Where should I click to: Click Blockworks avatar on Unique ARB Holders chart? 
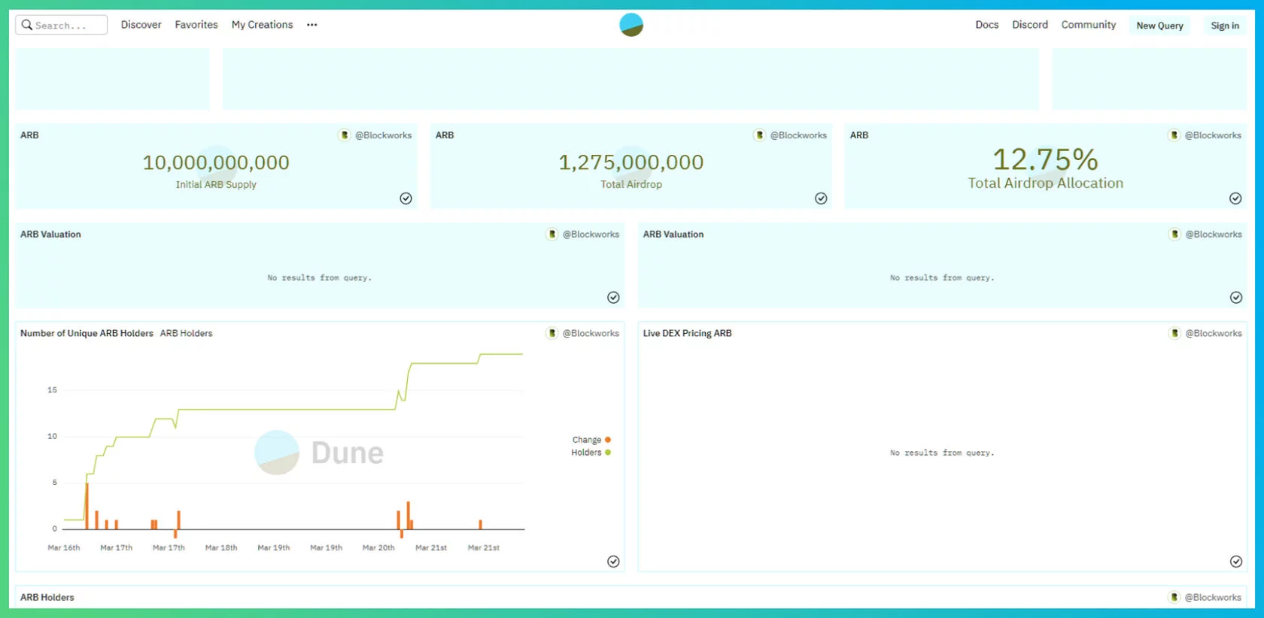pos(551,334)
